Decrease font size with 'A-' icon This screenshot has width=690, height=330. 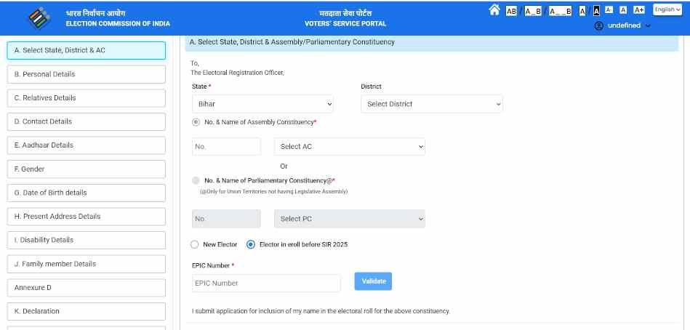(x=609, y=10)
